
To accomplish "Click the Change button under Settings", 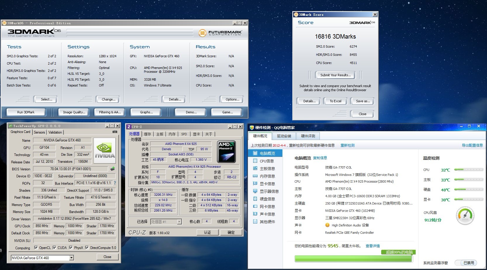I will coord(108,99).
